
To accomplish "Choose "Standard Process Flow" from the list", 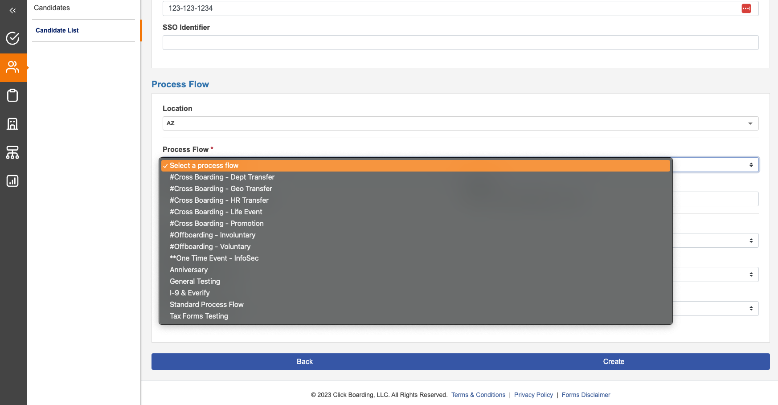I will (206, 305).
